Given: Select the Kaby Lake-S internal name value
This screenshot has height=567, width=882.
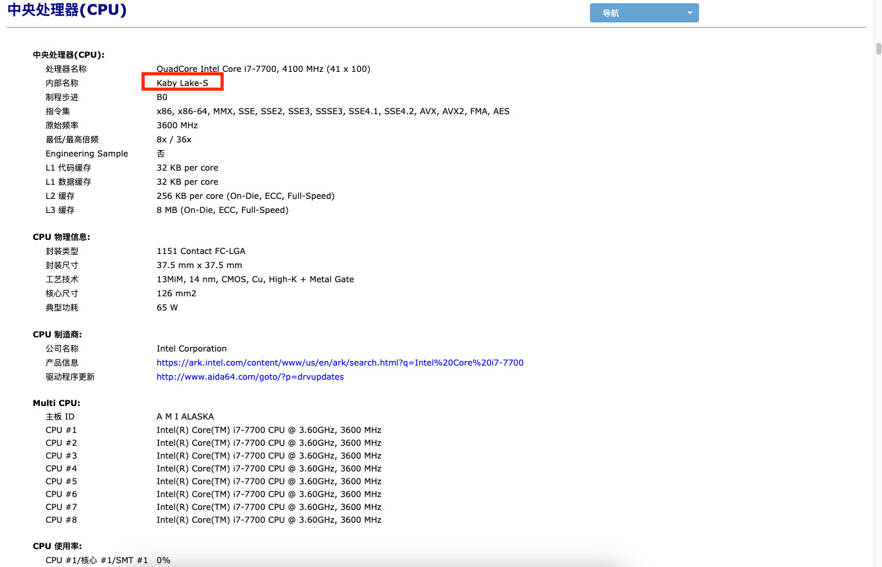Looking at the screenshot, I should click(182, 83).
